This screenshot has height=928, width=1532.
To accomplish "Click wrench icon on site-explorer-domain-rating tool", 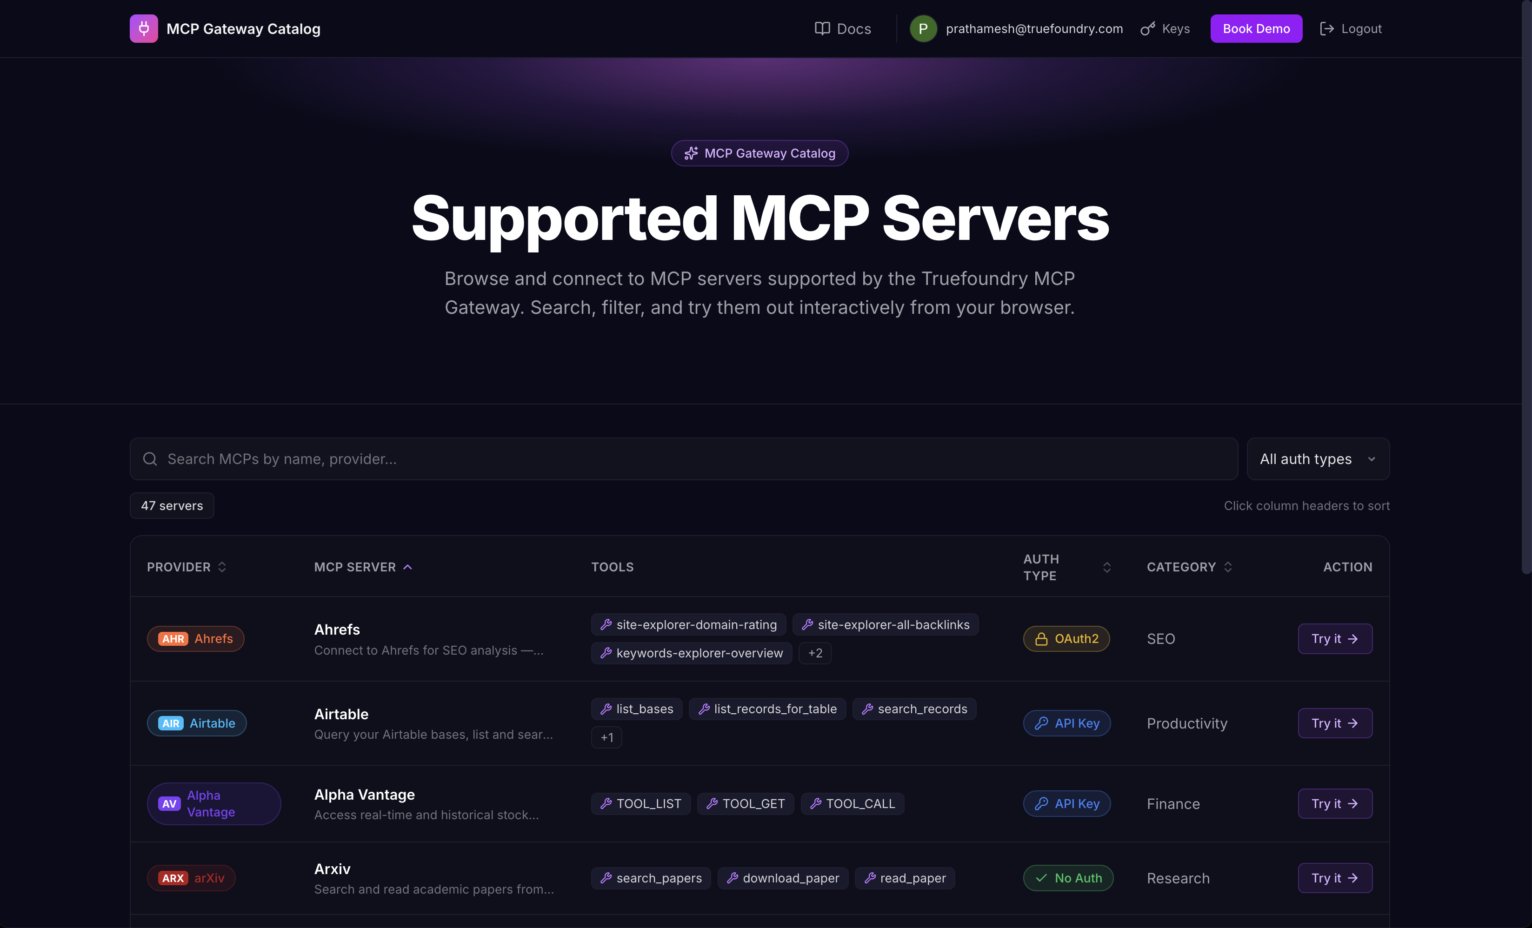I will tap(606, 625).
